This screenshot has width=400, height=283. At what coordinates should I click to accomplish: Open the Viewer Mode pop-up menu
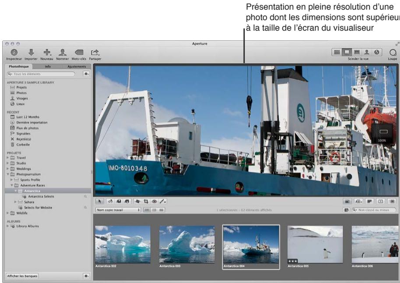point(358,201)
